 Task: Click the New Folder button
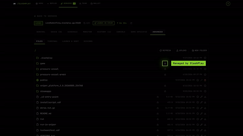coord(199,51)
